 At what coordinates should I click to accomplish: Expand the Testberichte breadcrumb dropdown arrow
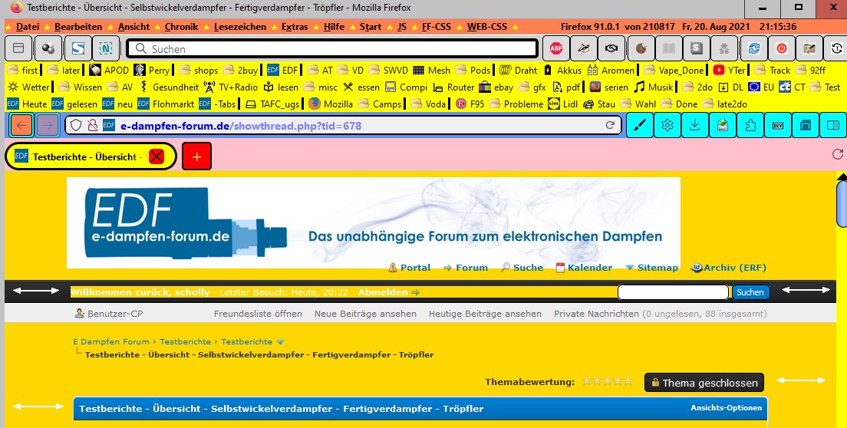(280, 342)
